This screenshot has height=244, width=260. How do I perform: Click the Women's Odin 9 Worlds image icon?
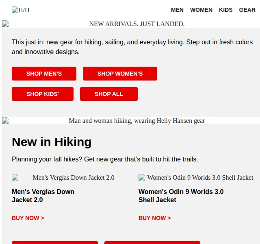click(142, 177)
